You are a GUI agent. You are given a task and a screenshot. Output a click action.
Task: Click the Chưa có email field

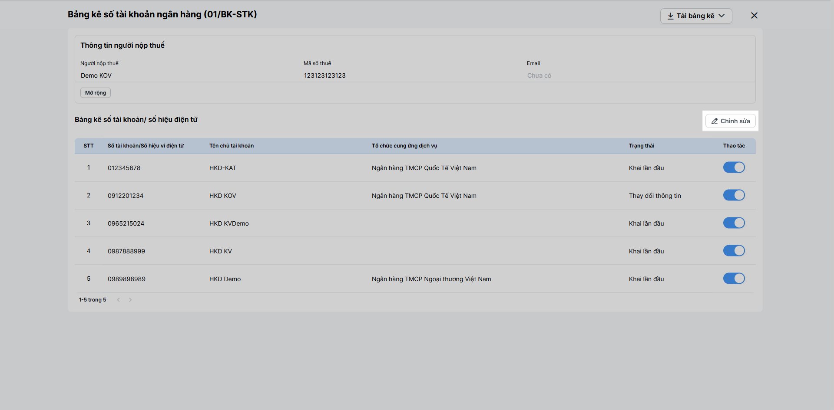pyautogui.click(x=539, y=75)
